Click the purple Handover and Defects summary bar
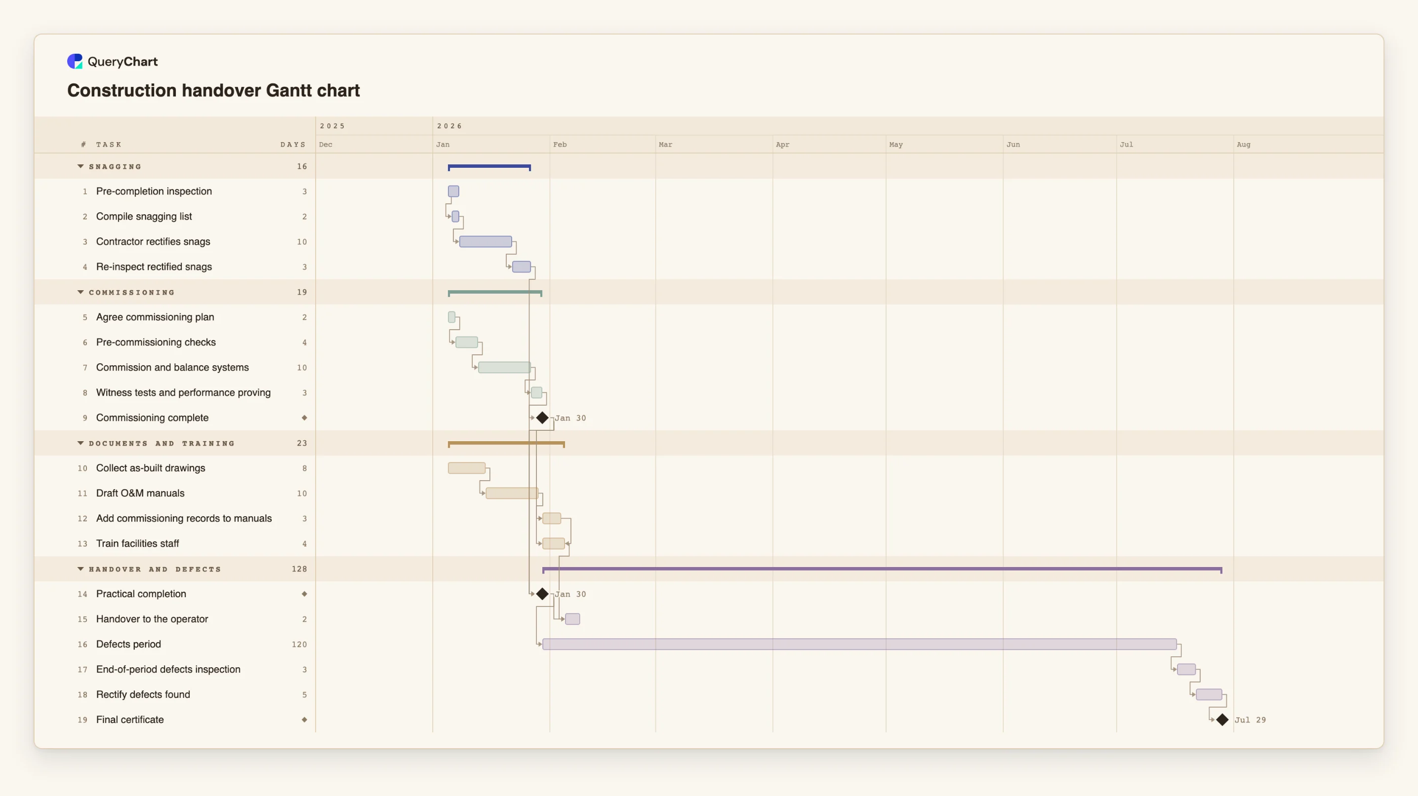1418x796 pixels. pyautogui.click(x=882, y=569)
